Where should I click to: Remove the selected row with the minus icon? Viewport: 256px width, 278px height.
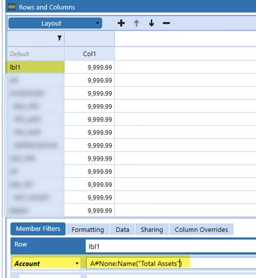click(166, 23)
